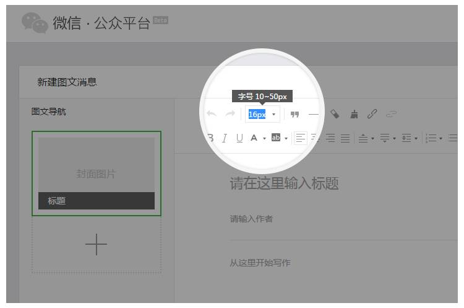
Task: Toggle italic text formatting
Action: click(x=225, y=138)
